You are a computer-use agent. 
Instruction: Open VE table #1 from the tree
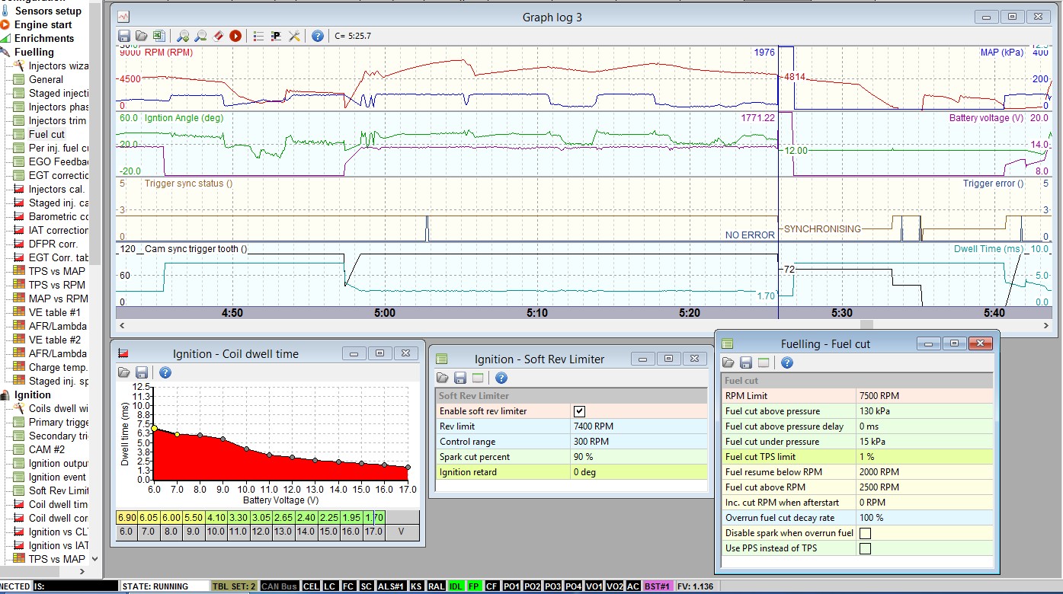(x=54, y=312)
